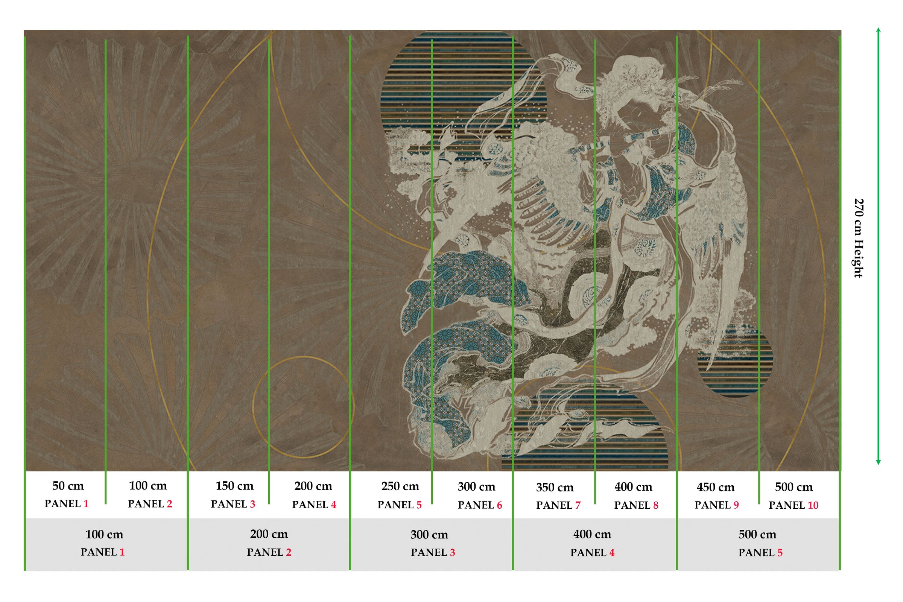Viewport: 903px width, 602px height.
Task: Click the 350 cm PANEL 7 label
Action: (558, 496)
